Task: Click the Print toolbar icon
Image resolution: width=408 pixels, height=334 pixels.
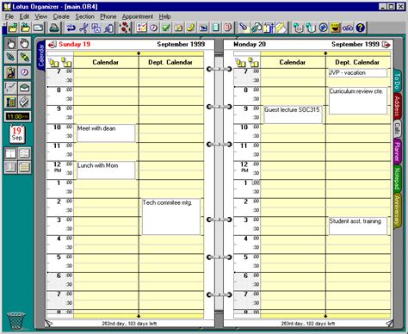Action: pos(54,28)
